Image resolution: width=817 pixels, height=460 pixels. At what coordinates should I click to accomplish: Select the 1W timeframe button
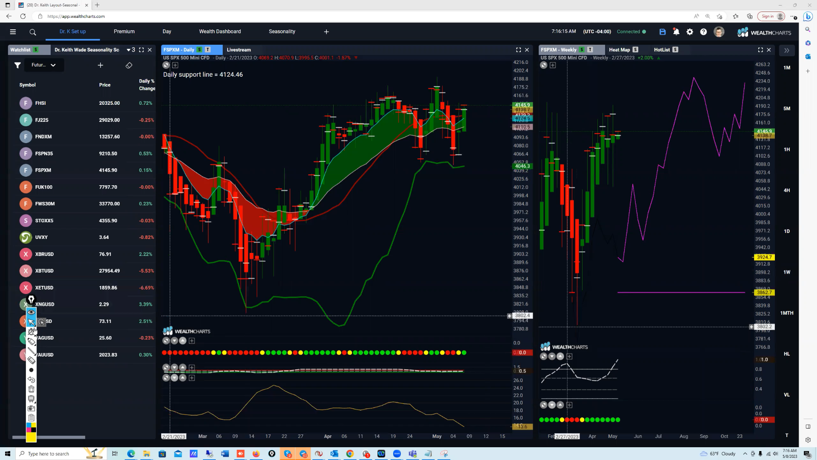click(x=787, y=272)
